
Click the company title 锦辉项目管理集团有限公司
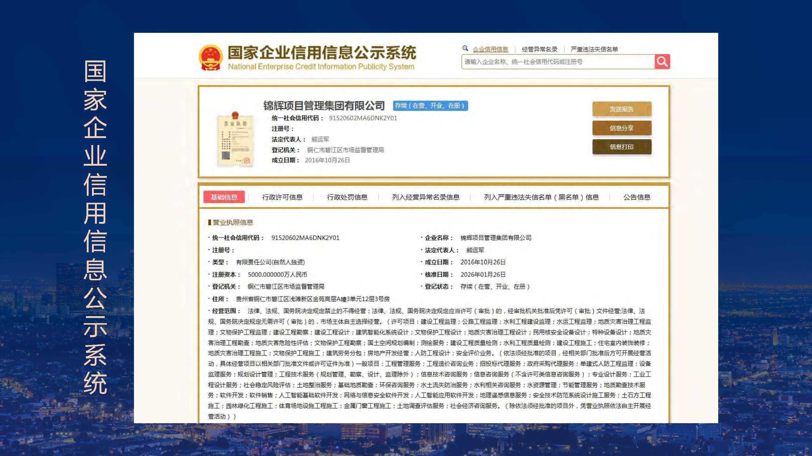pyautogui.click(x=324, y=106)
